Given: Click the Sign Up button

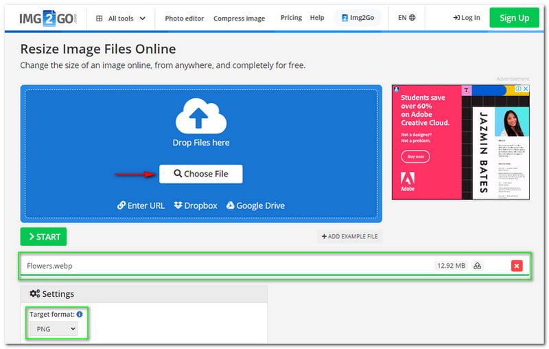Looking at the screenshot, I should point(514,18).
